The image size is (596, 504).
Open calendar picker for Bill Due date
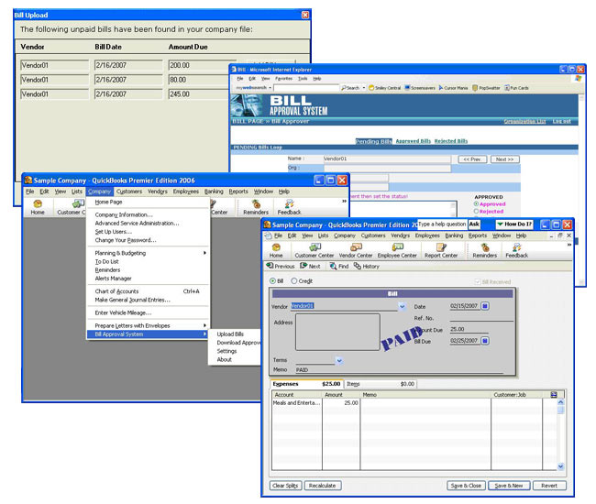pyautogui.click(x=485, y=341)
